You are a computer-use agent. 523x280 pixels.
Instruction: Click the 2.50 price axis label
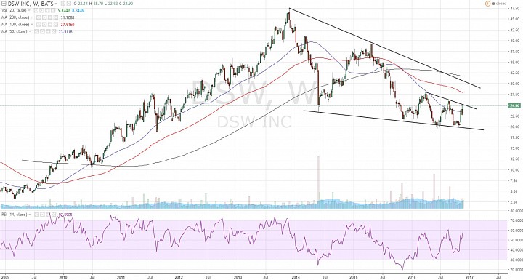pyautogui.click(x=515, y=201)
